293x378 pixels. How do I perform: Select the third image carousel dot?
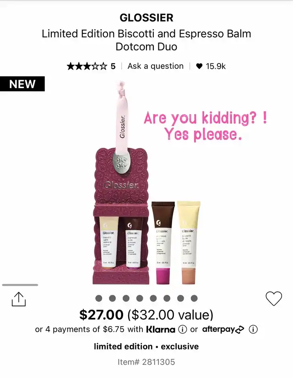tap(126, 298)
